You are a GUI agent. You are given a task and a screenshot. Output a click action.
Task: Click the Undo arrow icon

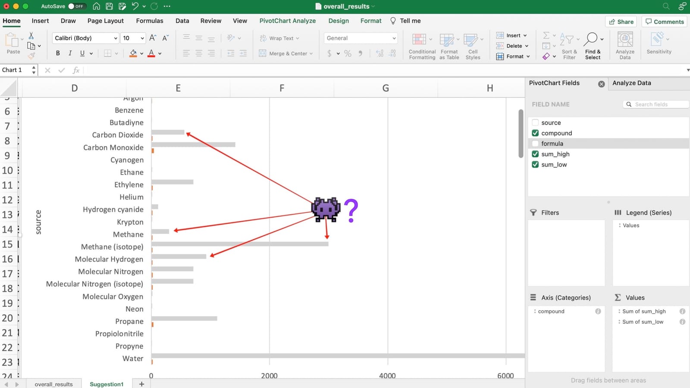pyautogui.click(x=135, y=6)
